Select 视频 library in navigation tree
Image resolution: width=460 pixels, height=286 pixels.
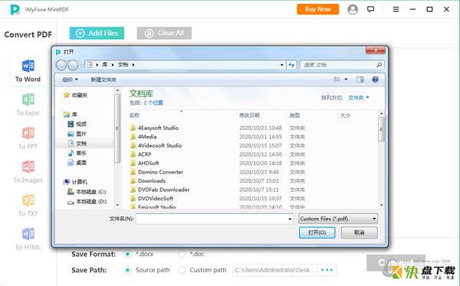[77, 124]
